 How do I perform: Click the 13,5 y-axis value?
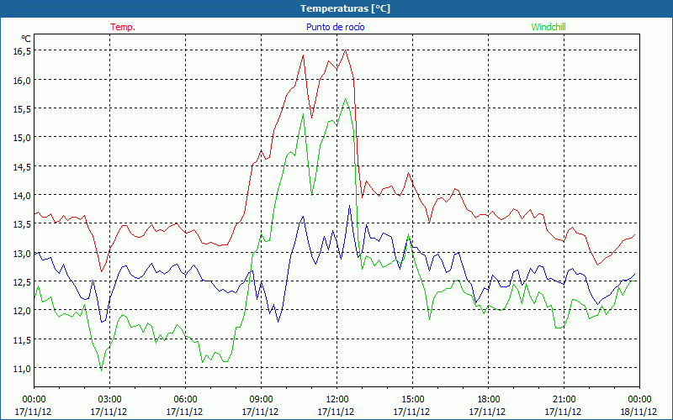point(22,224)
